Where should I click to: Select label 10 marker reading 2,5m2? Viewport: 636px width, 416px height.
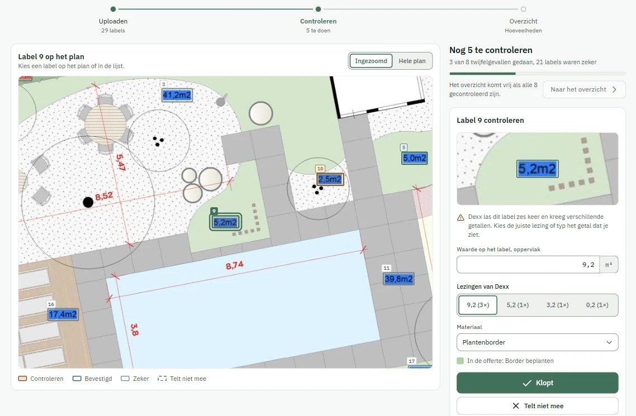click(x=330, y=179)
